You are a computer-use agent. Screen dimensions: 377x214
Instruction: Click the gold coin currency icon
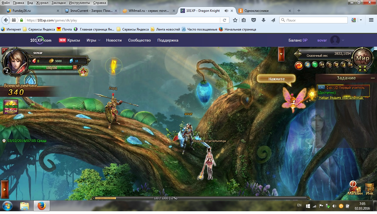pyautogui.click(x=51, y=61)
